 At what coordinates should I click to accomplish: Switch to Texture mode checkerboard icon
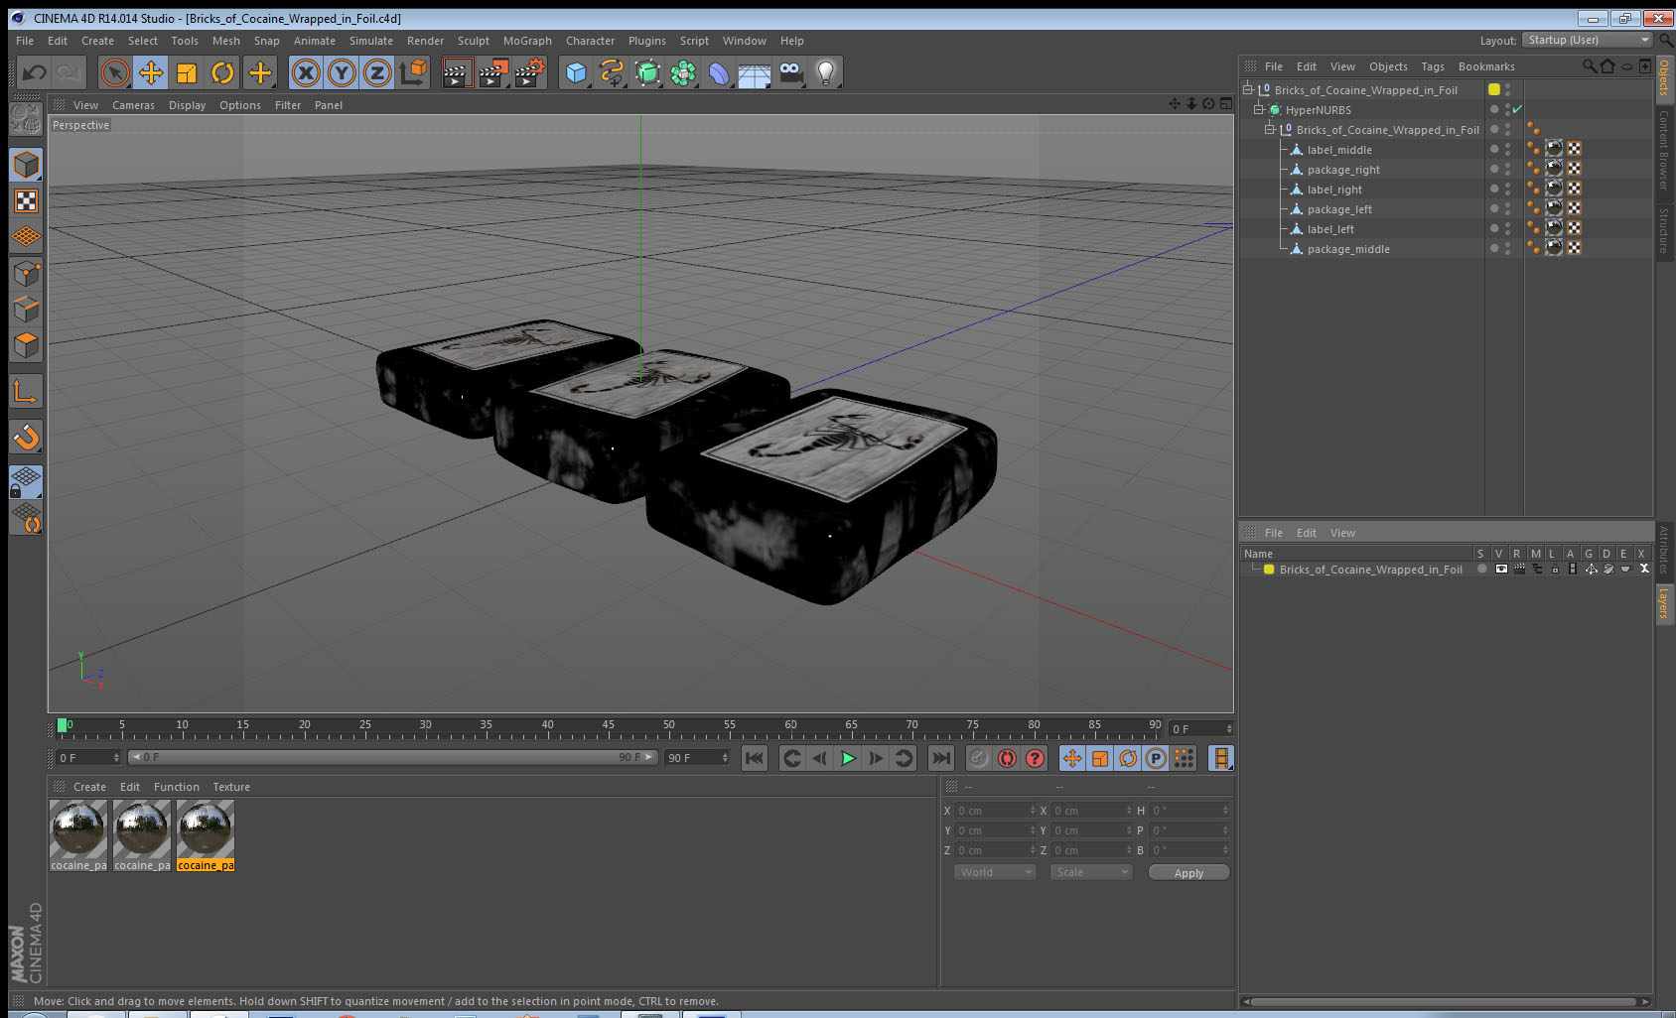pyautogui.click(x=26, y=201)
